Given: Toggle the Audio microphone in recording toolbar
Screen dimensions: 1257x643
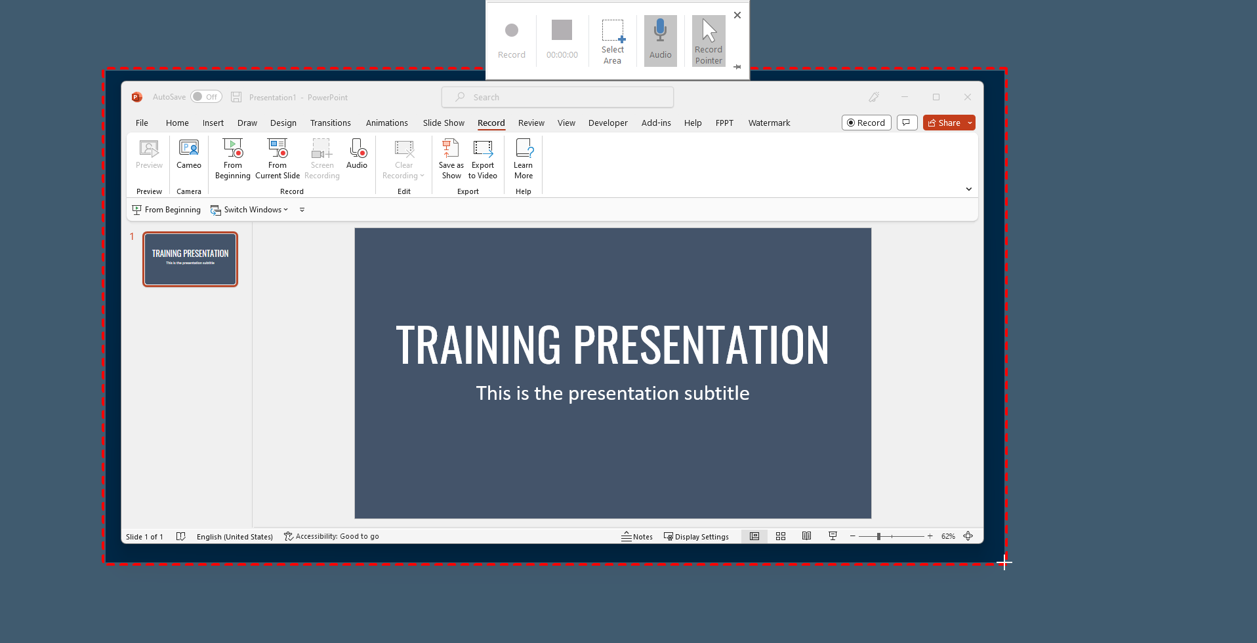Looking at the screenshot, I should pyautogui.click(x=660, y=39).
